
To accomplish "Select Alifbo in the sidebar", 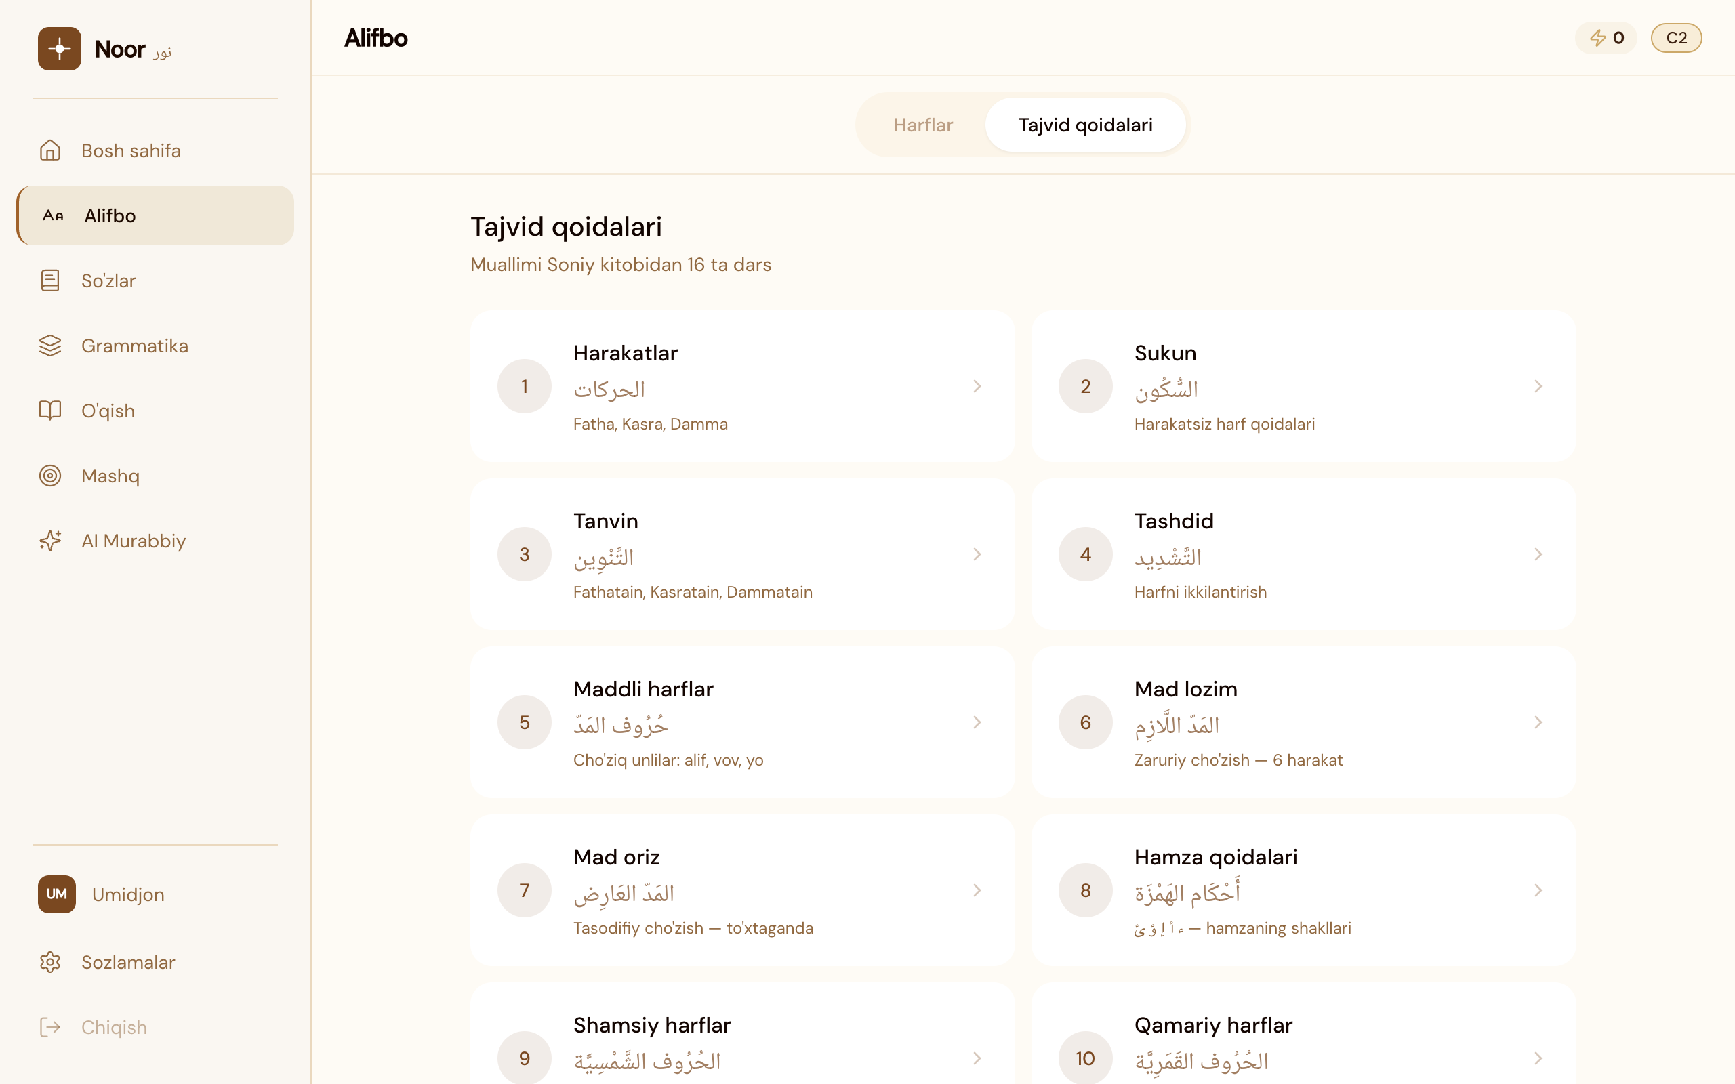I will pos(156,216).
